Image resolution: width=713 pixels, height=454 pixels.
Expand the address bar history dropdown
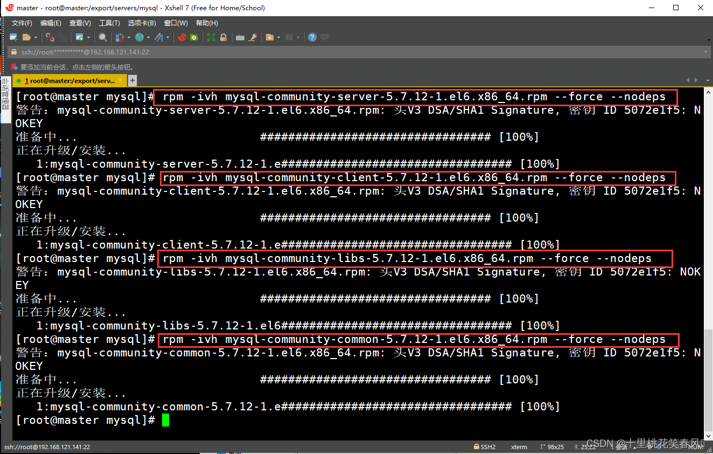[706, 52]
